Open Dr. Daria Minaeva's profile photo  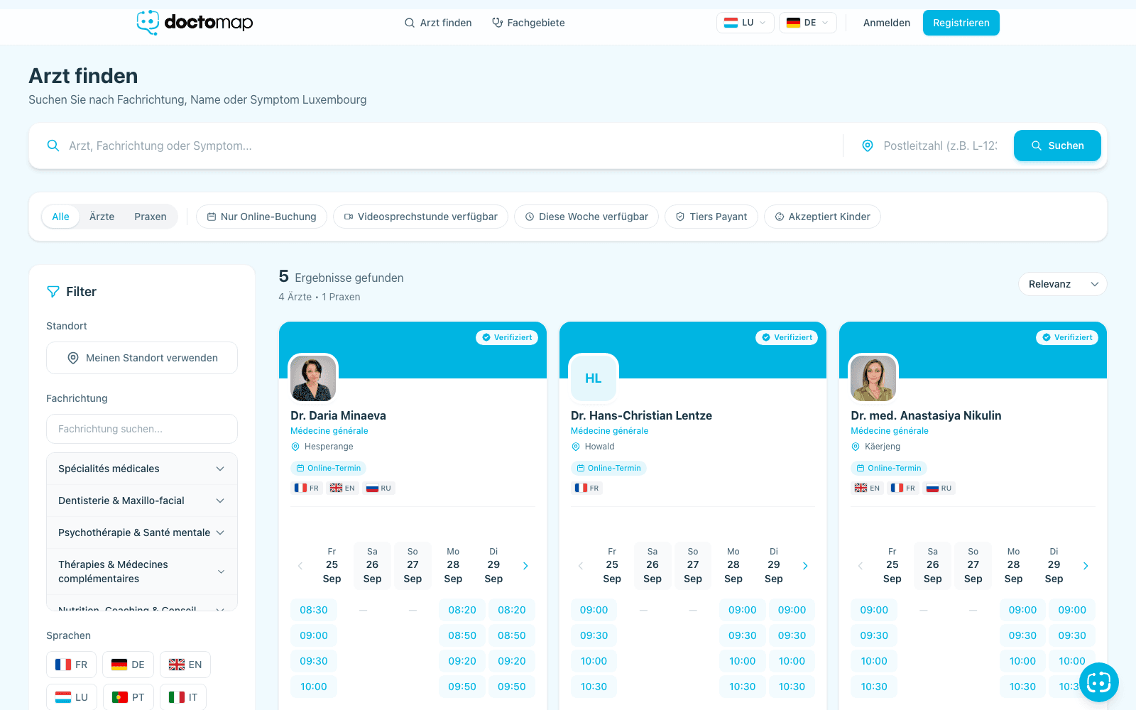click(313, 378)
